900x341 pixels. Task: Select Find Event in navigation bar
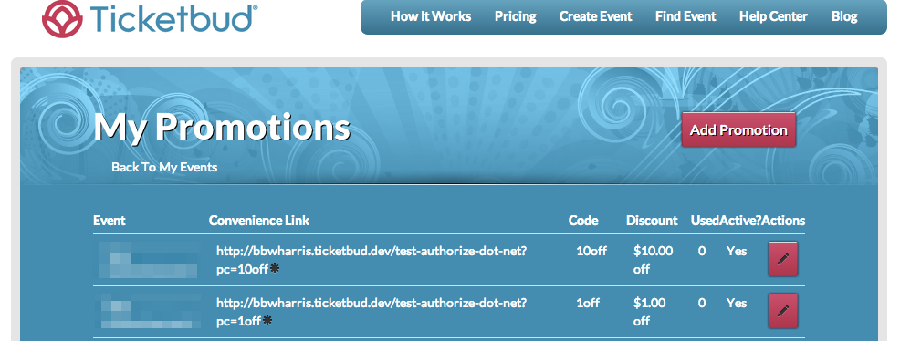(685, 16)
